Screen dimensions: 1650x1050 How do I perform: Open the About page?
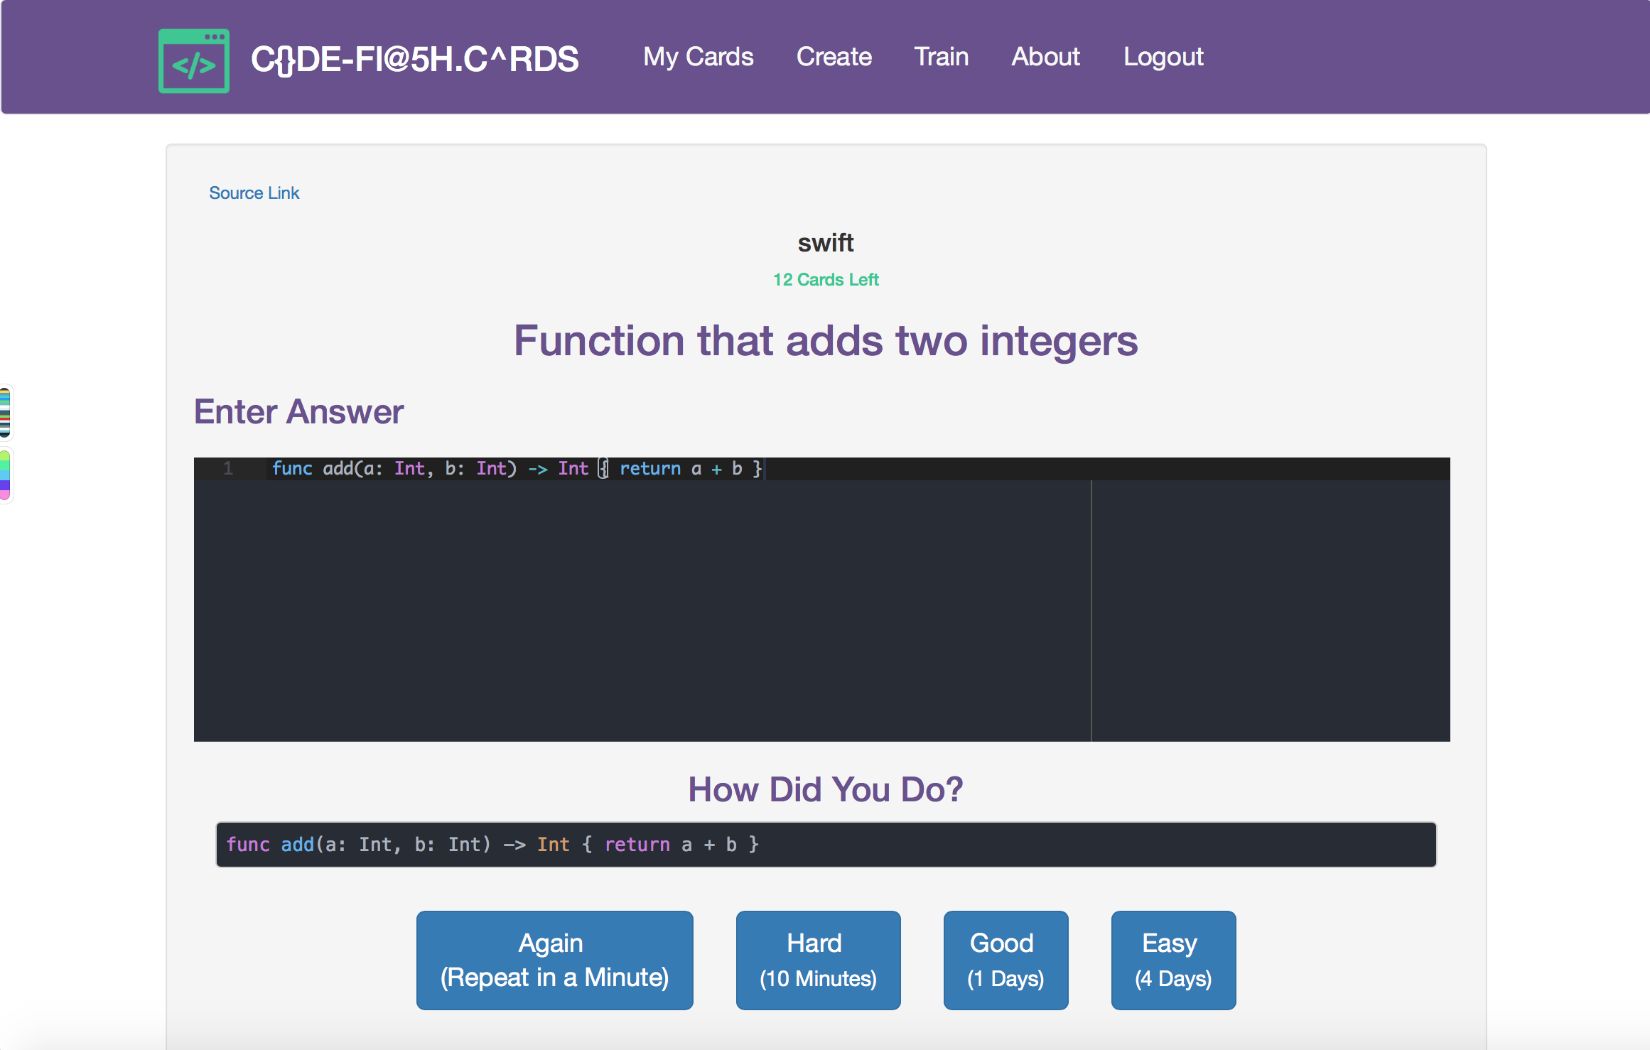tap(1045, 57)
